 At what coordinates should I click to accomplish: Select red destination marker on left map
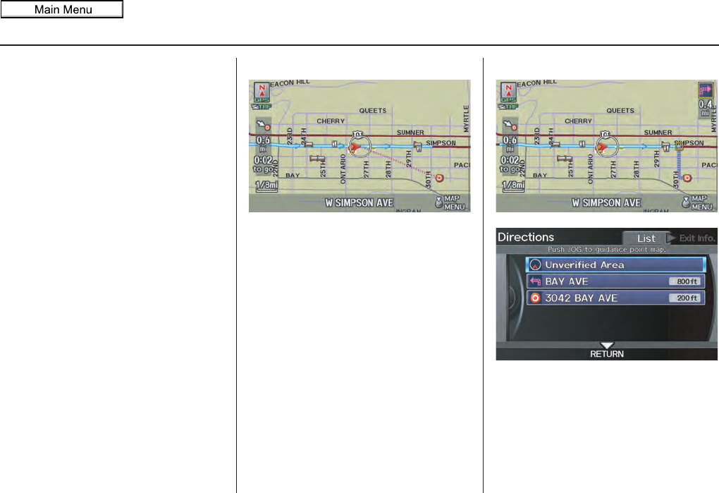click(x=439, y=178)
